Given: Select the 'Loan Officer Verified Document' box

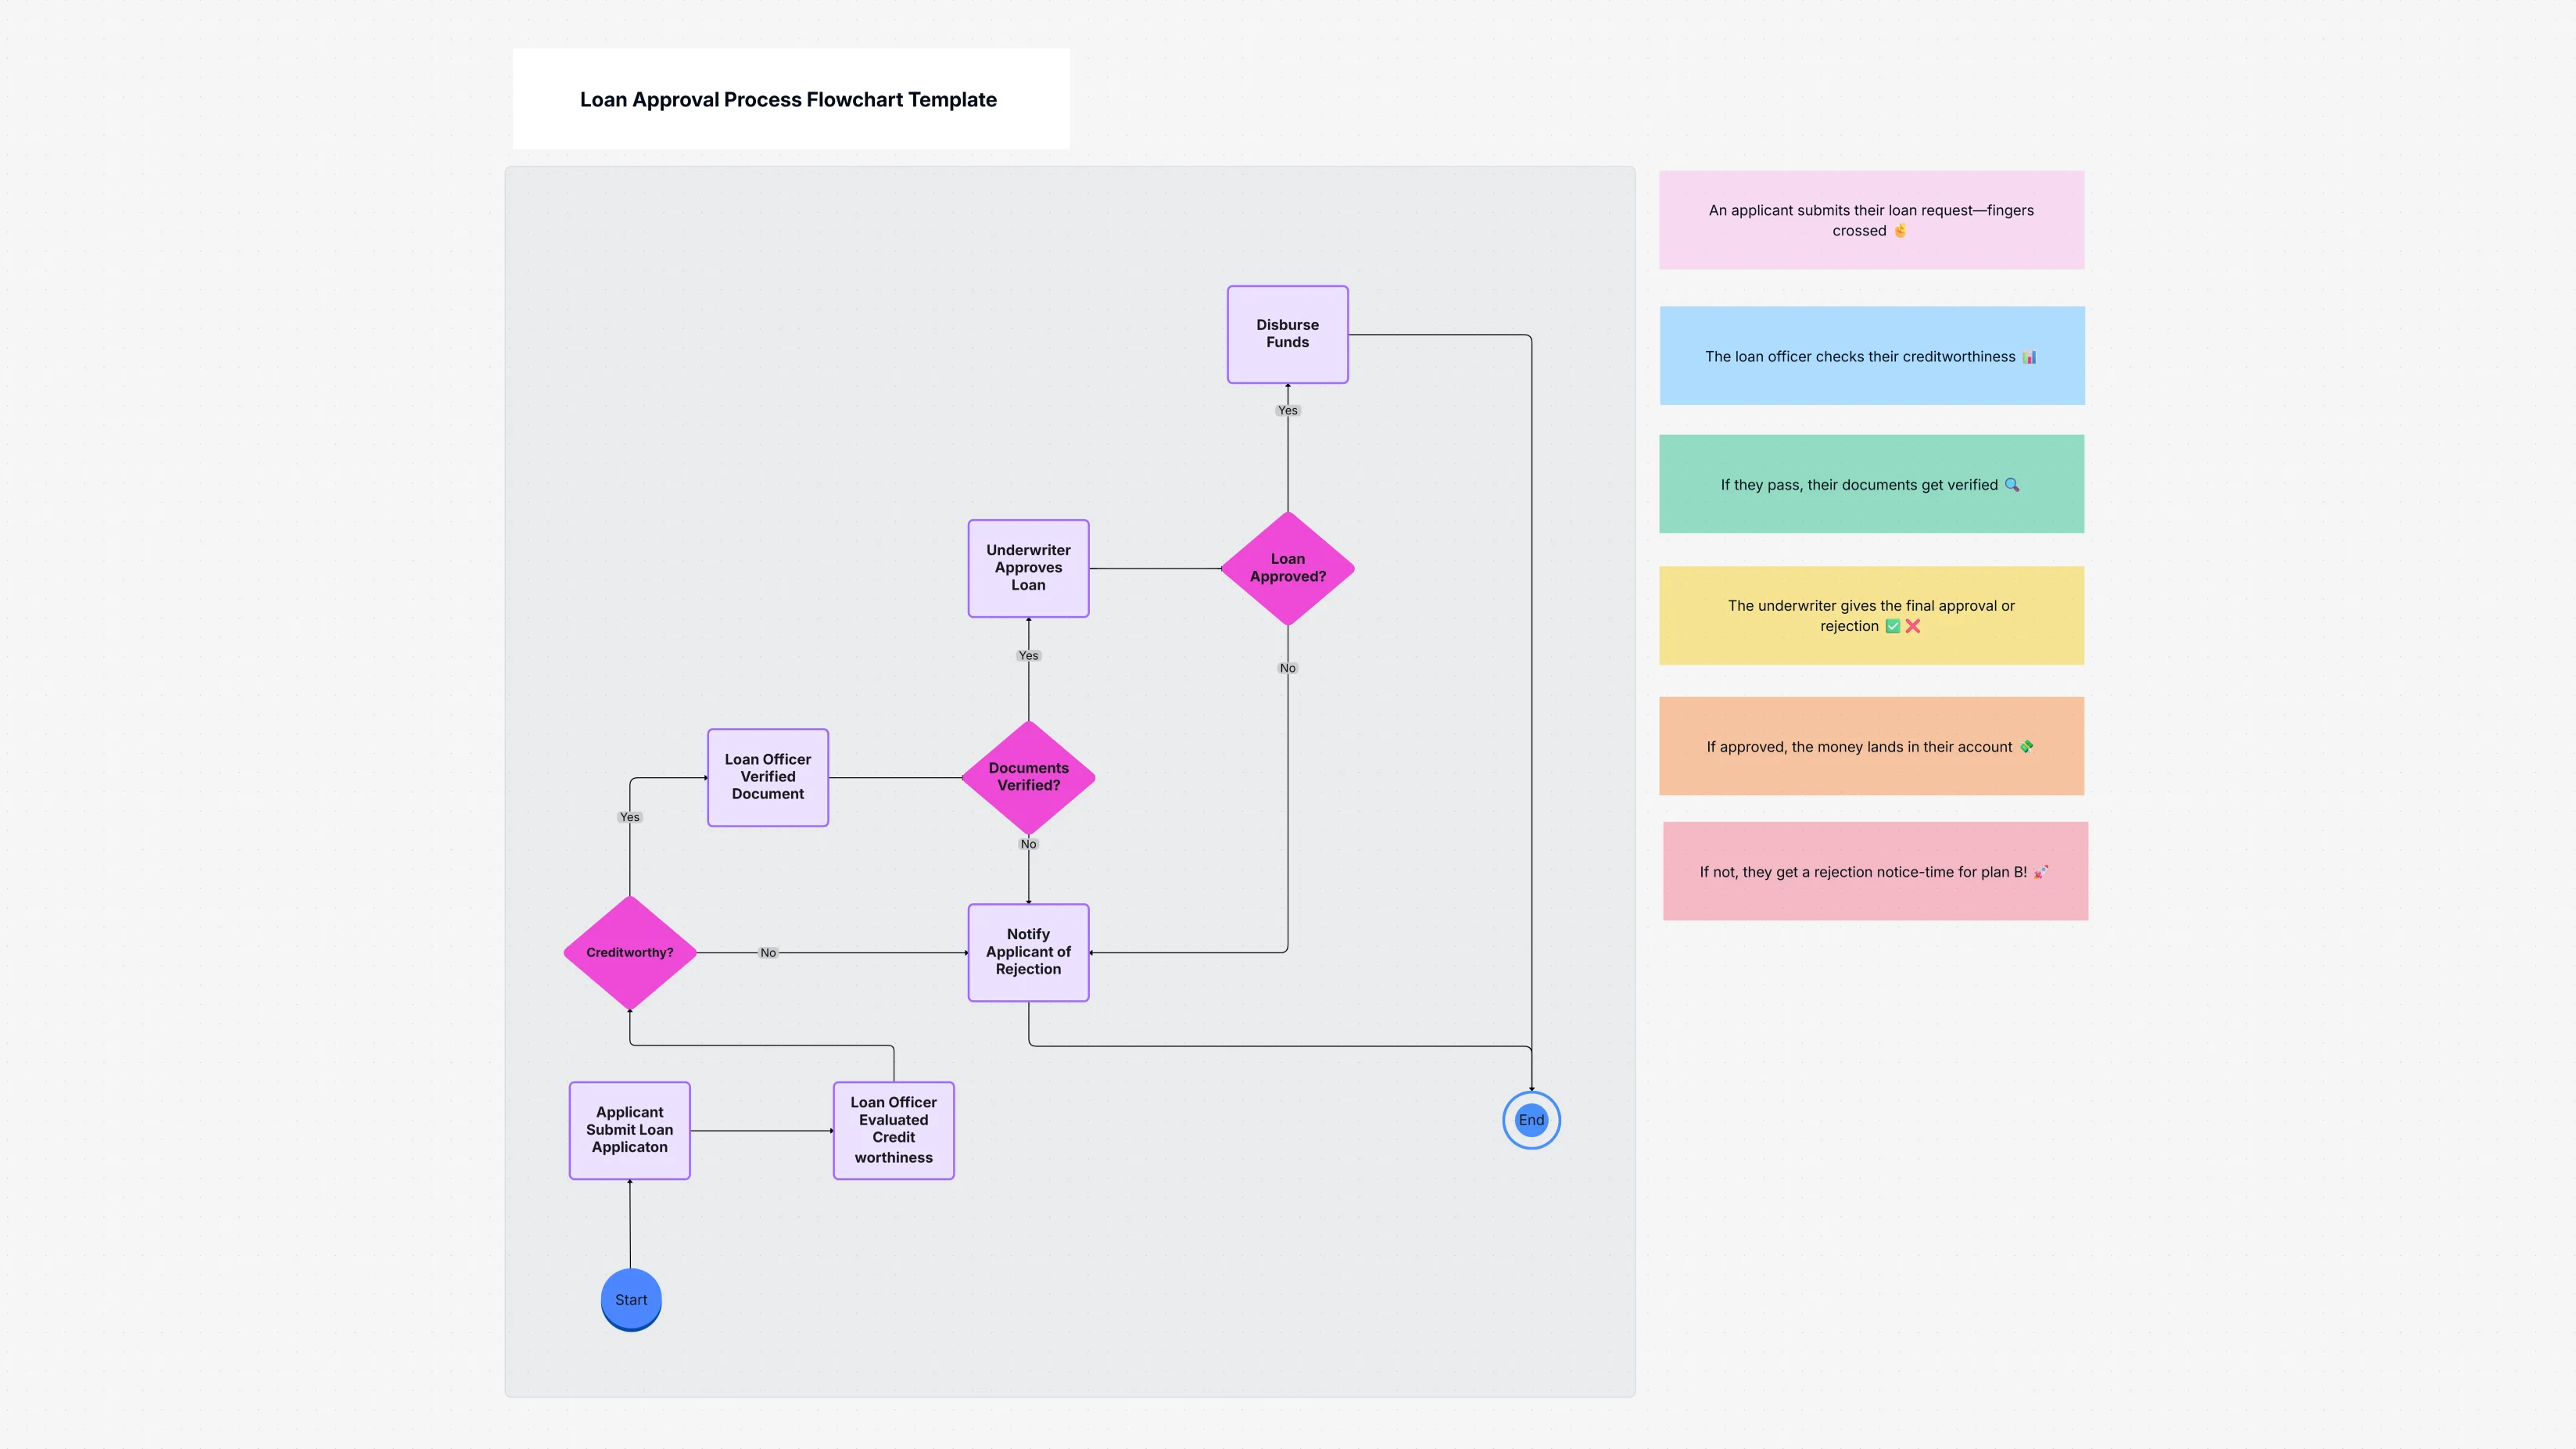Looking at the screenshot, I should (x=767, y=777).
